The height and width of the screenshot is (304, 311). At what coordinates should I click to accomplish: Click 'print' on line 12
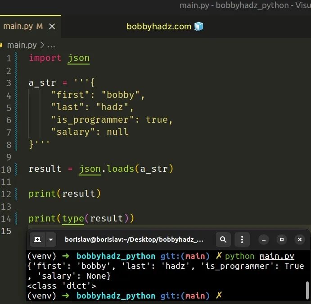(x=42, y=193)
